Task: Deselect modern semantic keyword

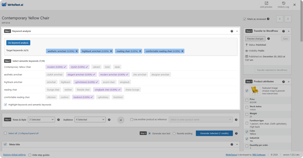Action: tap(56, 67)
